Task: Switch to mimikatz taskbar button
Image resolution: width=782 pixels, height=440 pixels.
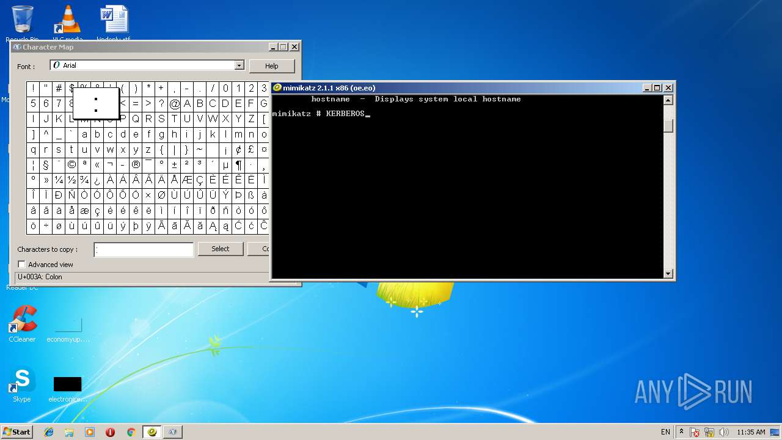Action: pyautogui.click(x=152, y=432)
